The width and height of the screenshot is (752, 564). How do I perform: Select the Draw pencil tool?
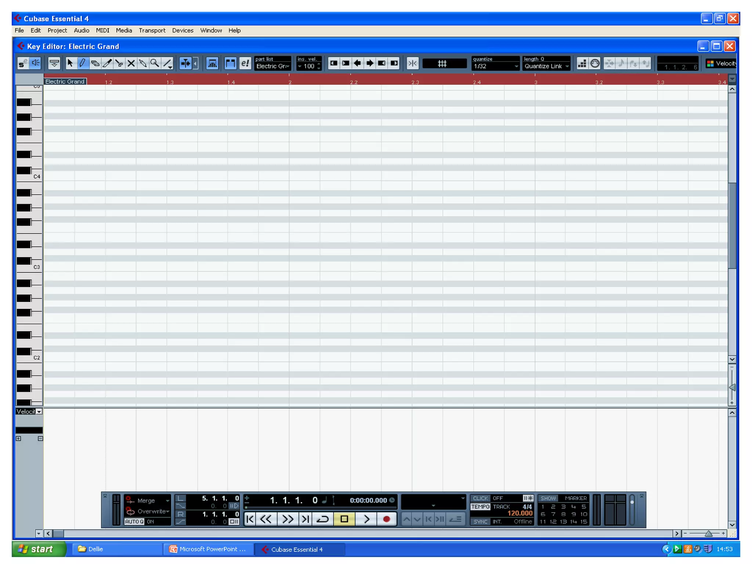tap(83, 64)
